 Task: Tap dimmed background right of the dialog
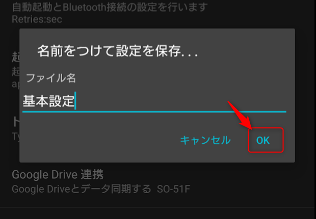point(305,96)
